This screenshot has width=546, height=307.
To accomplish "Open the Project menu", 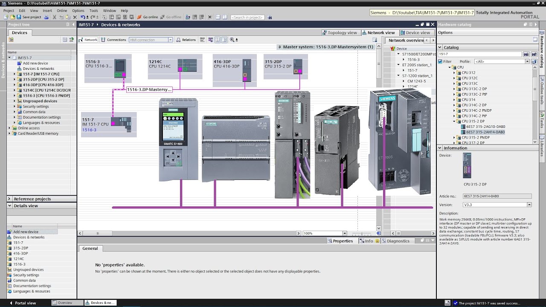I will click(9, 11).
